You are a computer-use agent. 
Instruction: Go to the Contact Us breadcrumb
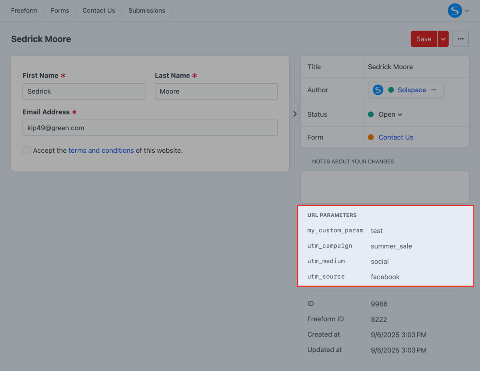tap(99, 11)
